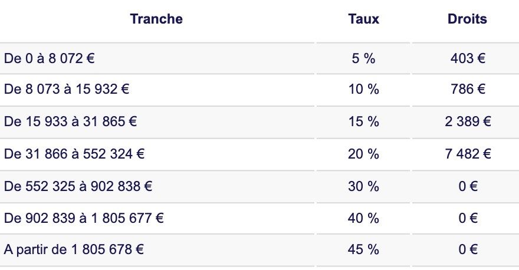Image resolution: width=519 pixels, height=270 pixels.
Task: Click the 2 389 € droits value
Action: 467,122
